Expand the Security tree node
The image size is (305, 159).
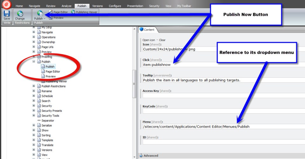click(34, 105)
